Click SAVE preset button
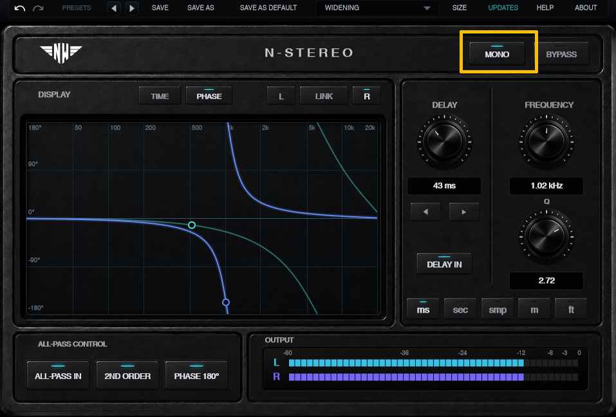616x417 pixels. 160,8
